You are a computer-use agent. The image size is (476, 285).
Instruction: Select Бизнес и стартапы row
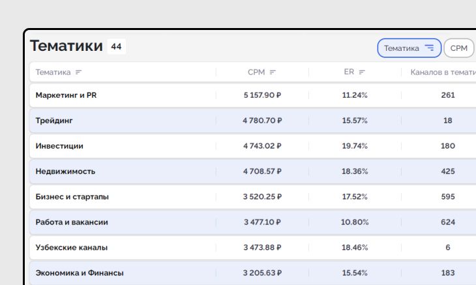tap(72, 197)
